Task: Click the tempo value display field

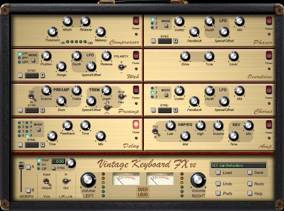Action: 59,161
